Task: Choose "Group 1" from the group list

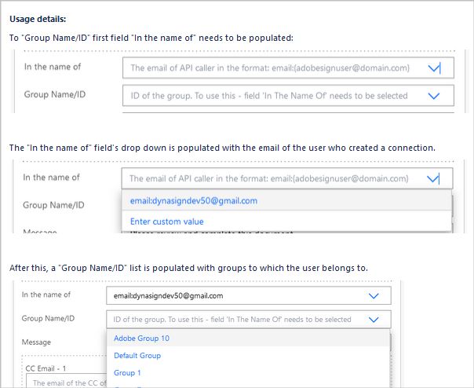Action: [x=128, y=373]
